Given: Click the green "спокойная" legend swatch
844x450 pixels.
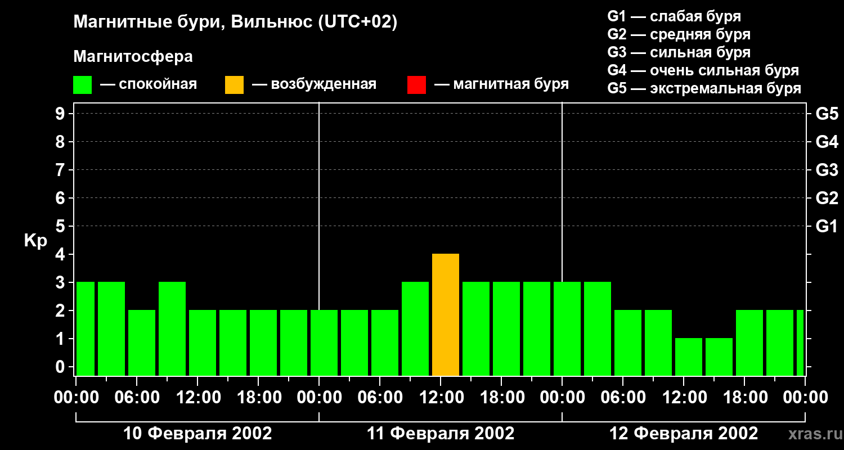Looking at the screenshot, I should point(82,85).
